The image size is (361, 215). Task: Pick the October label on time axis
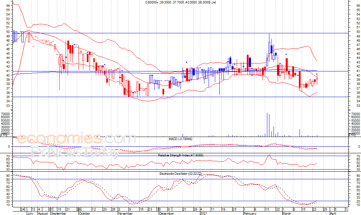(x=84, y=214)
